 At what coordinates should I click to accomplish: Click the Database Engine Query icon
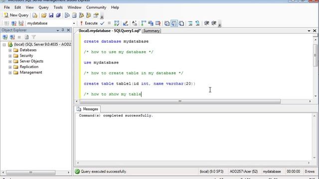[x=35, y=15]
